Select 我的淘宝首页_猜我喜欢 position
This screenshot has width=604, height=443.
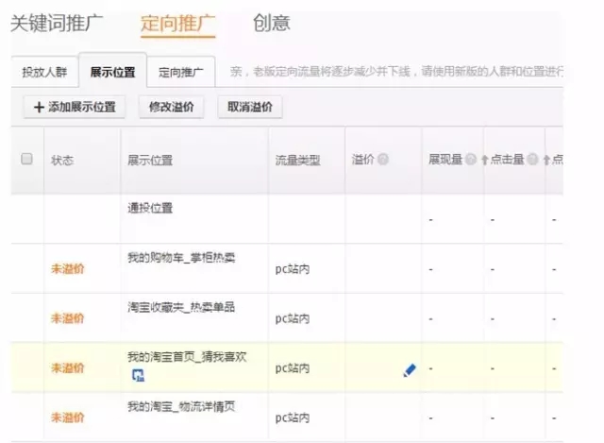(187, 357)
